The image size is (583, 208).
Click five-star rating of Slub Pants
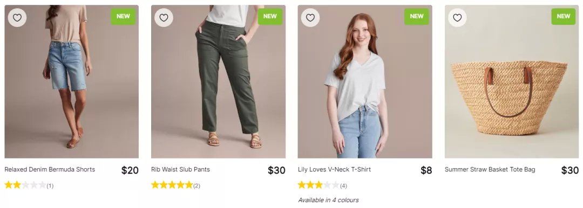coord(172,185)
